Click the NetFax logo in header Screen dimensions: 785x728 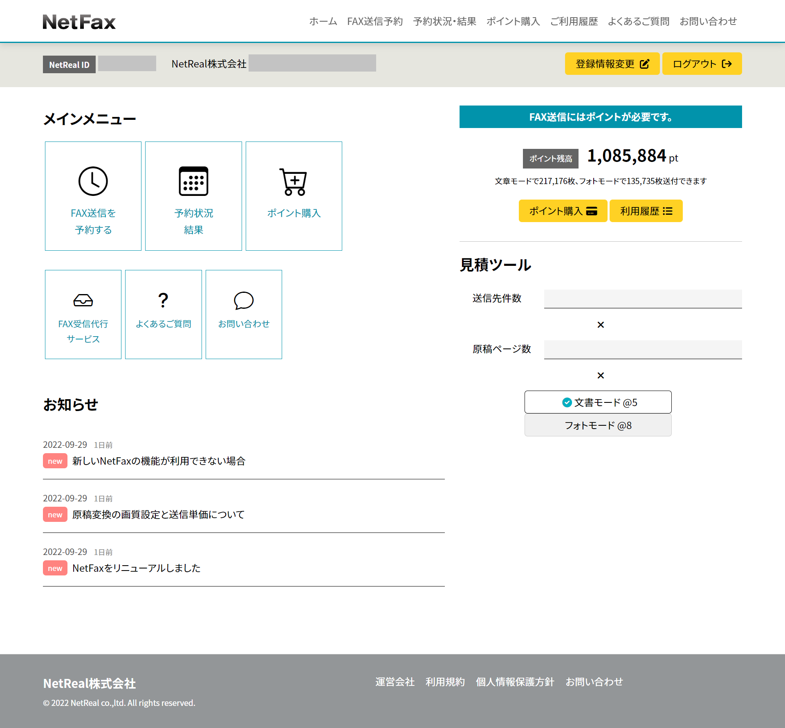point(79,22)
